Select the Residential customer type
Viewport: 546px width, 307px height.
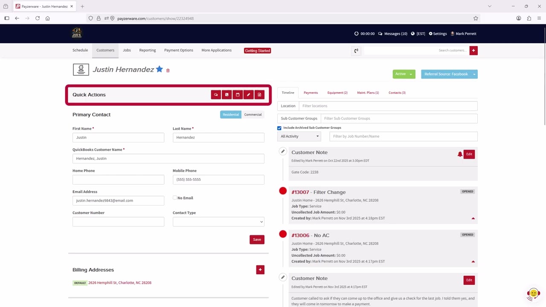pyautogui.click(x=231, y=115)
